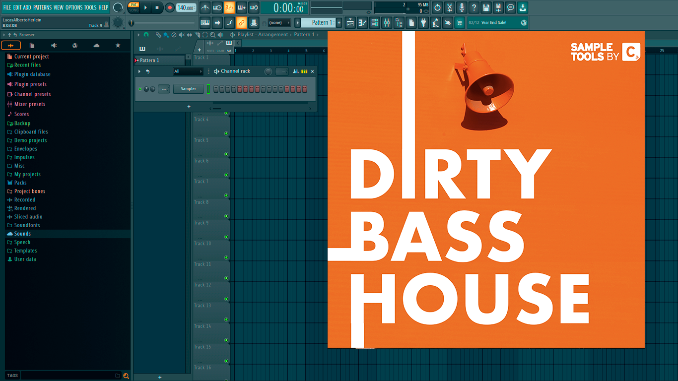Image resolution: width=678 pixels, height=381 pixels.
Task: Toggle wait for input before recording
Action: tap(217, 7)
